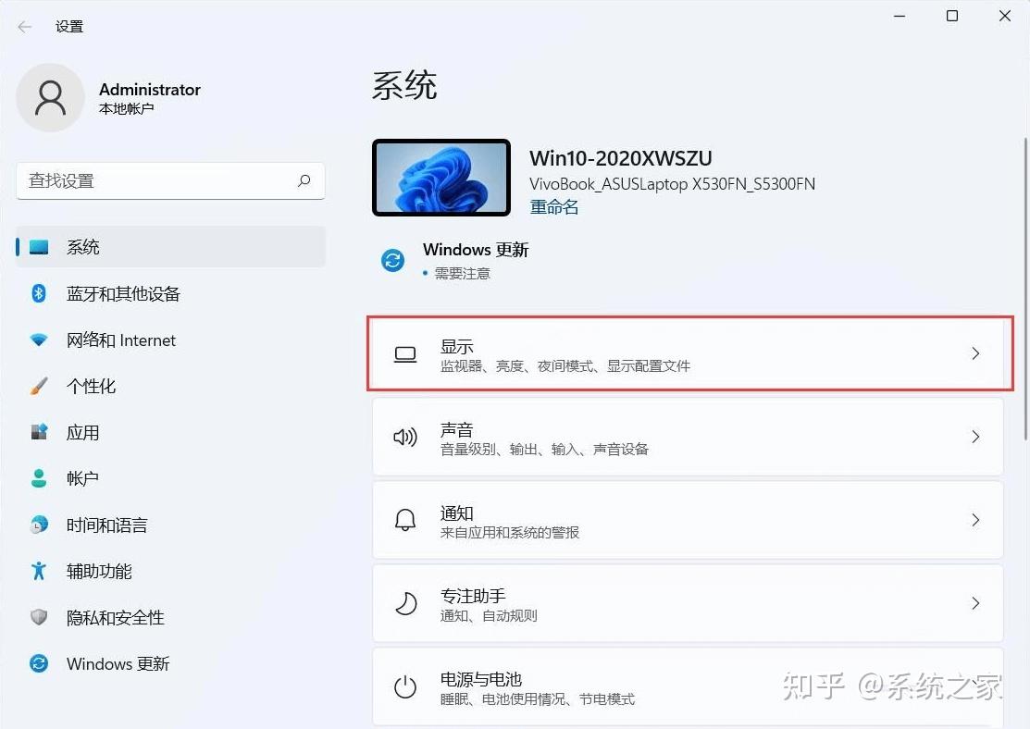Screen dimensions: 1030x729
Task: Expand 声音 settings via chevron
Action: (x=975, y=437)
